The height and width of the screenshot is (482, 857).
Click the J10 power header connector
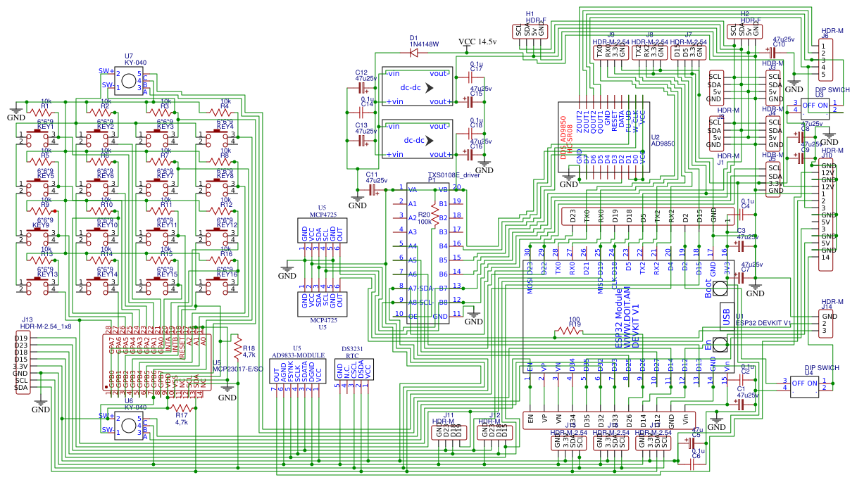tap(827, 215)
